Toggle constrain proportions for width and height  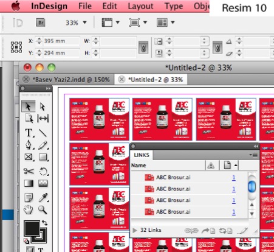pos(143,47)
